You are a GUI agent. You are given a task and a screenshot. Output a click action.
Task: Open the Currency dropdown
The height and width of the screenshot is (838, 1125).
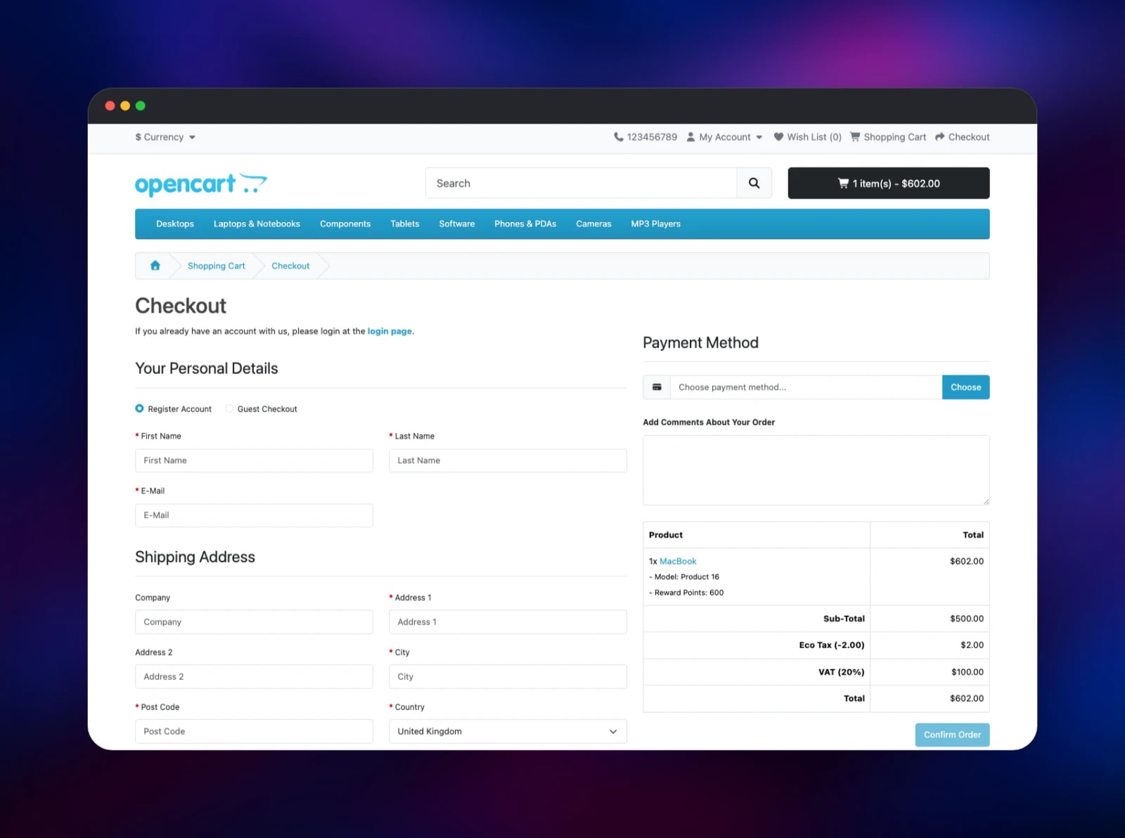tap(165, 137)
